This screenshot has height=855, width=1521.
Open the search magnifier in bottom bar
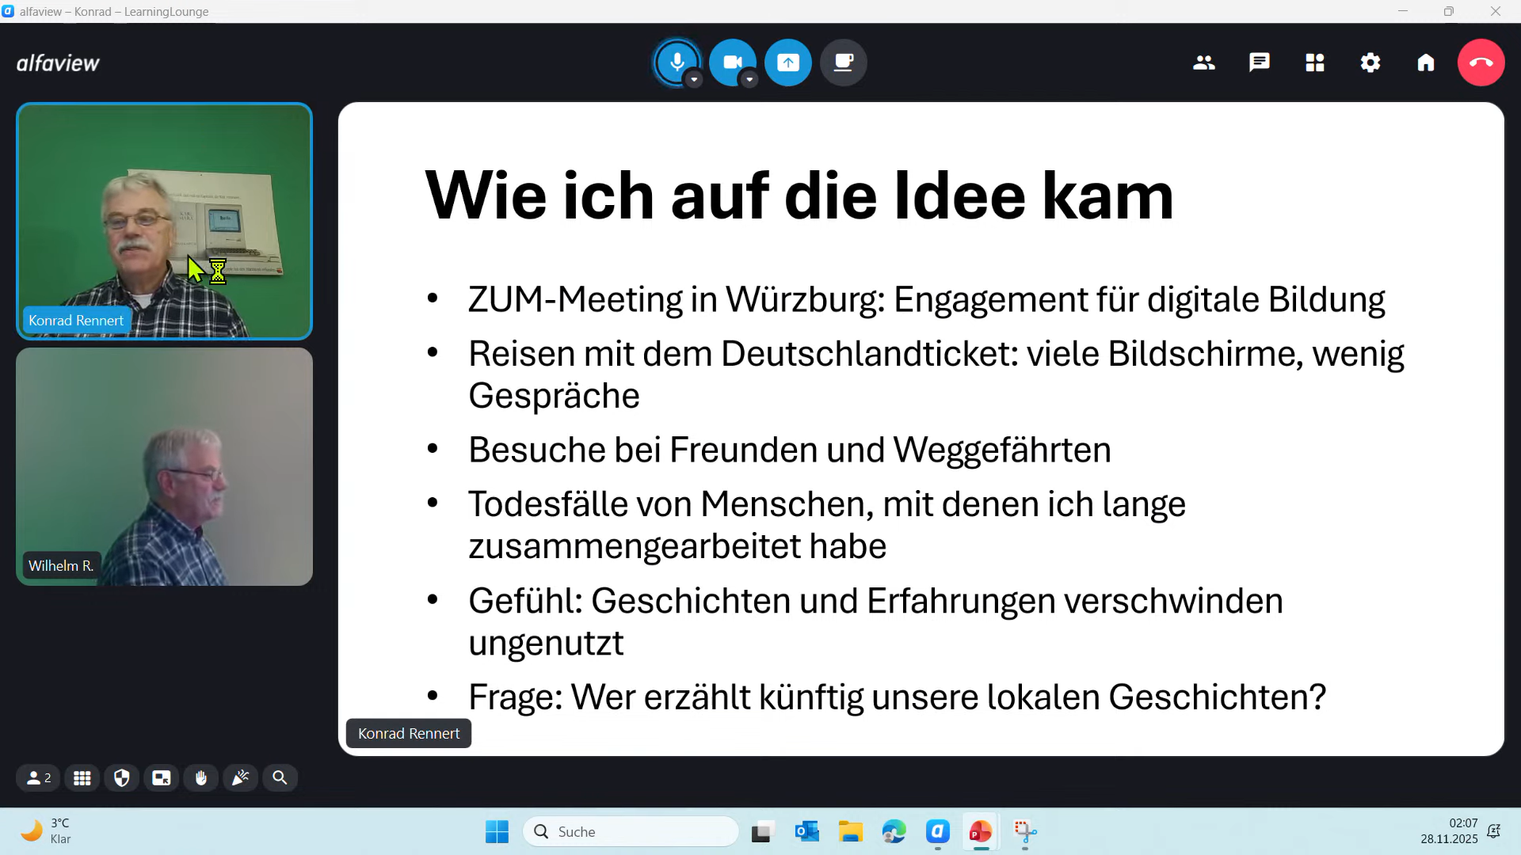tap(280, 778)
